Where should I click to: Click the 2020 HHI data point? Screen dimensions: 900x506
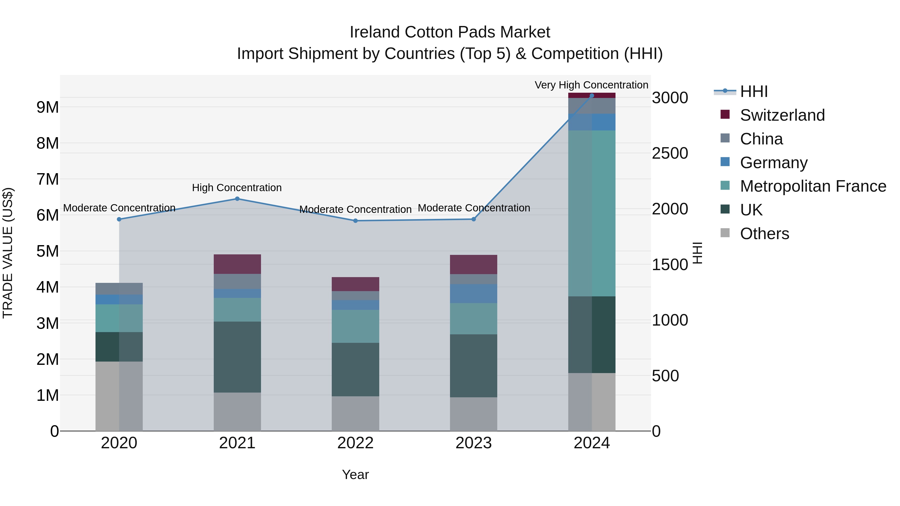(119, 219)
